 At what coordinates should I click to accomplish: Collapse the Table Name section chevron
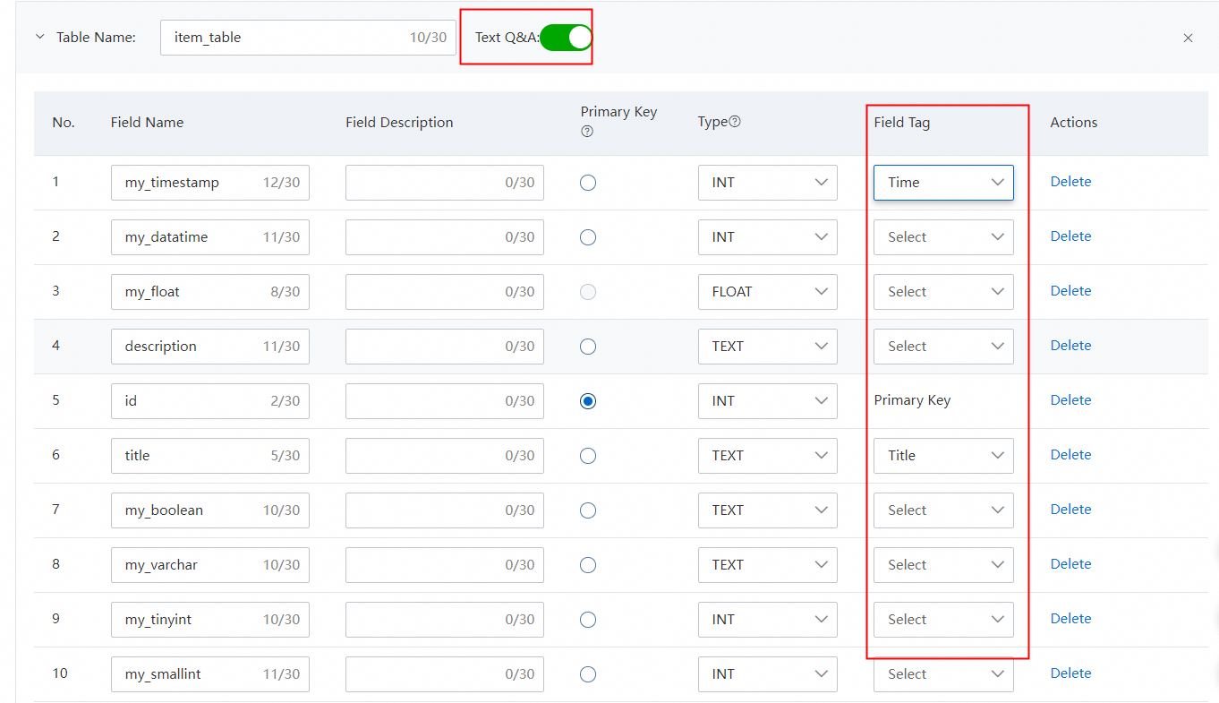pyautogui.click(x=39, y=38)
